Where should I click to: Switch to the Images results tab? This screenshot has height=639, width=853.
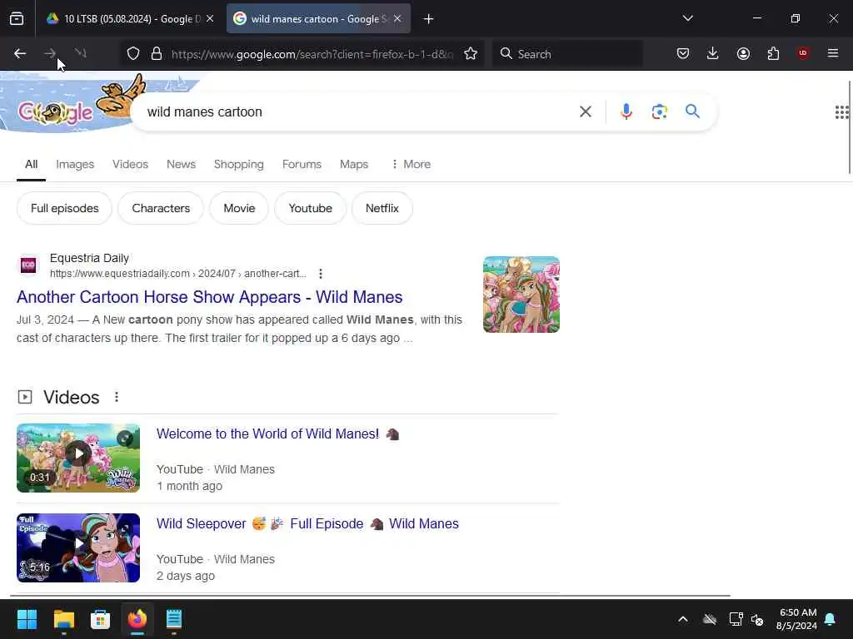(75, 164)
